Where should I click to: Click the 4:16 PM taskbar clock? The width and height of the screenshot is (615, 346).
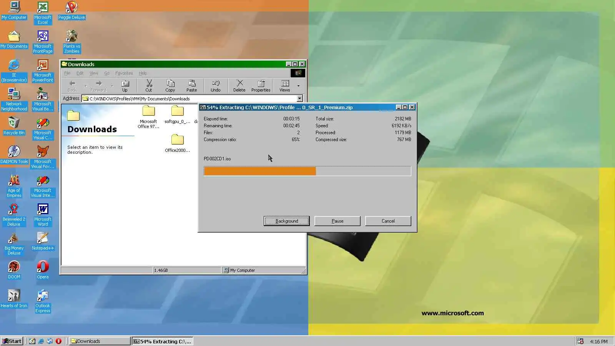[x=598, y=341]
